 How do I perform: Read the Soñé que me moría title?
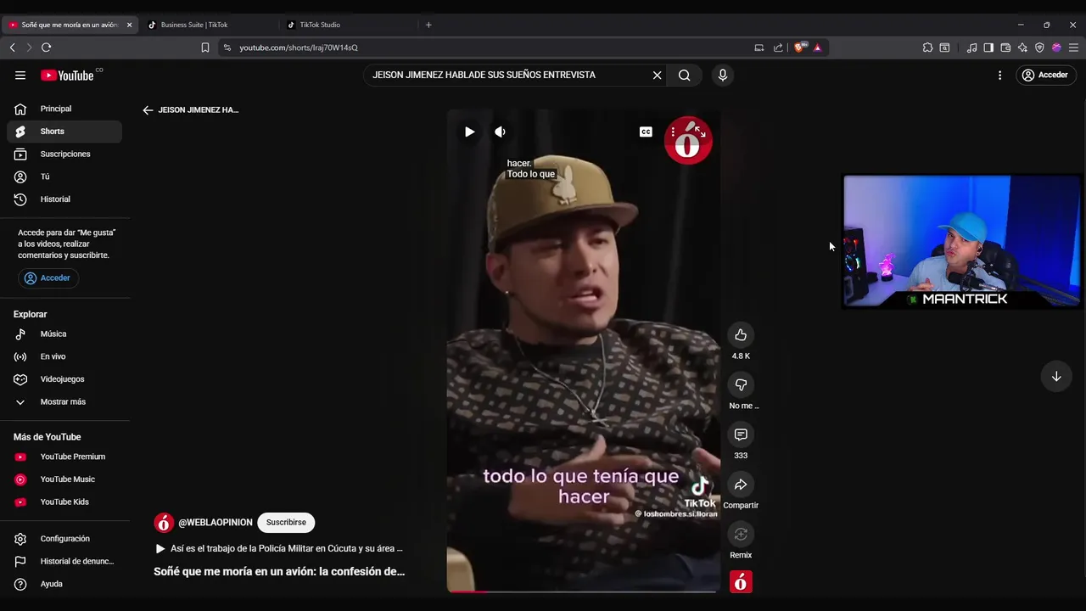pos(279,572)
